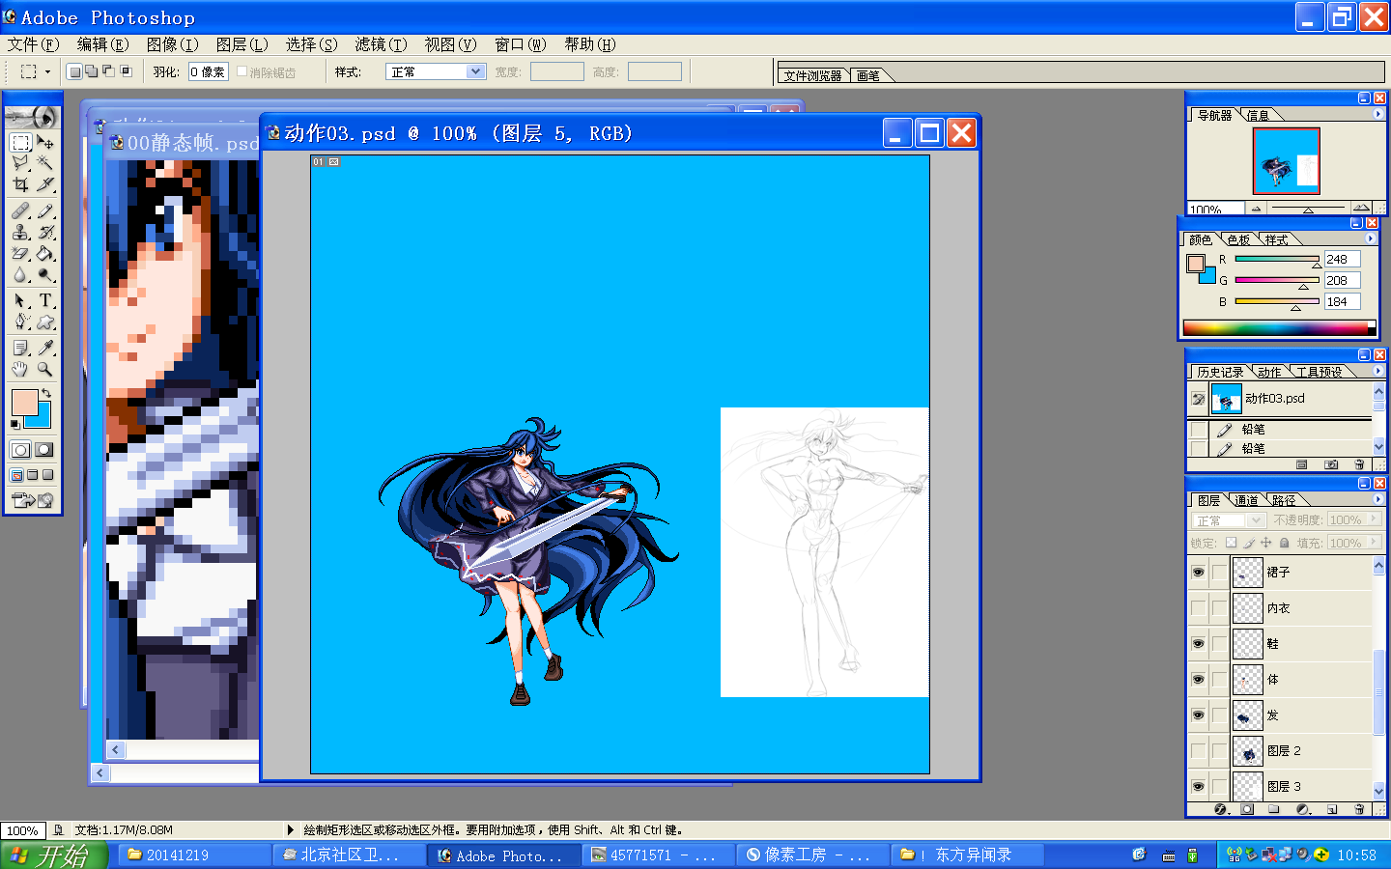Select the Pen tool
The width and height of the screenshot is (1391, 869).
click(20, 322)
